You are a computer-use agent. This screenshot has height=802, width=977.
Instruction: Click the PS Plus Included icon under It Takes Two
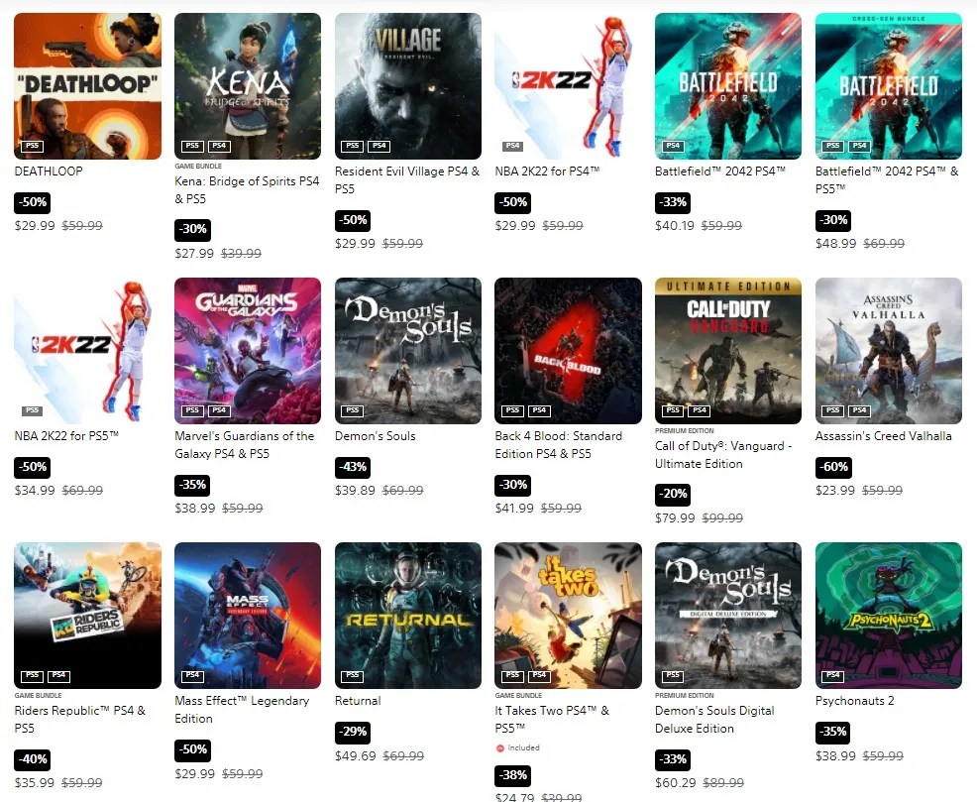tap(499, 747)
